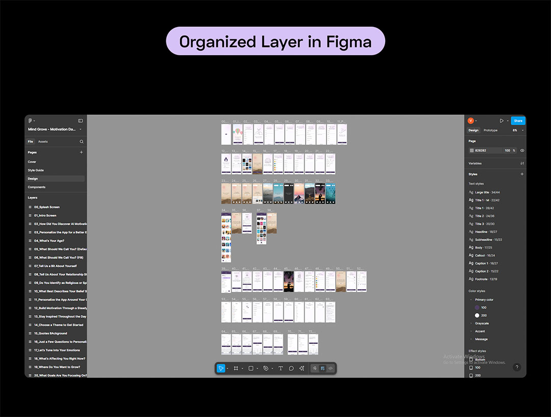Viewport: 551px width, 417px height.
Task: Switch to the Assets tab
Action: coord(43,142)
